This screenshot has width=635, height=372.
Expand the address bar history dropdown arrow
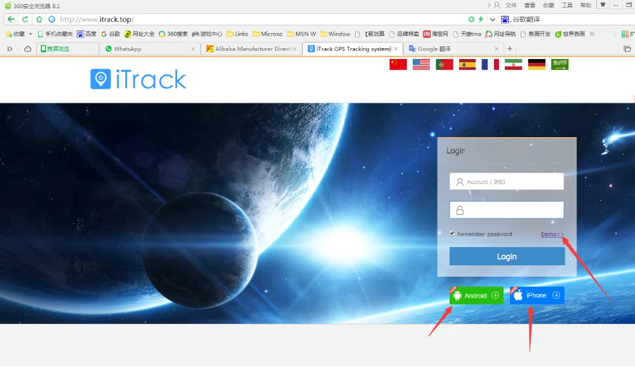(493, 19)
